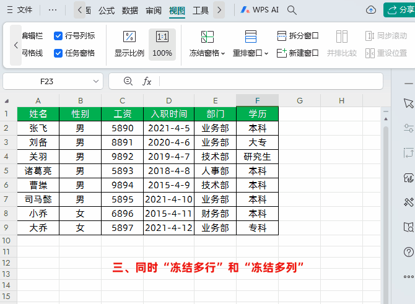Viewport: 415px width, 304px height.
Task: Click the 分享 share button
Action: click(x=400, y=10)
